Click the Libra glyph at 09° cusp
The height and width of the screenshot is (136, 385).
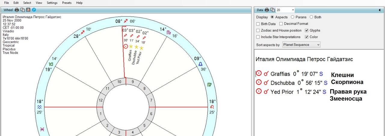pos(200,64)
